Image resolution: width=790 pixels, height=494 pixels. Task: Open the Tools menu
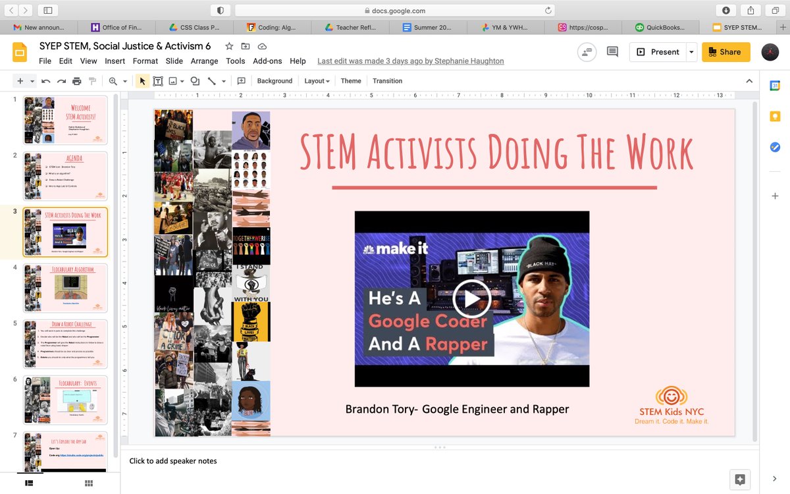(235, 61)
